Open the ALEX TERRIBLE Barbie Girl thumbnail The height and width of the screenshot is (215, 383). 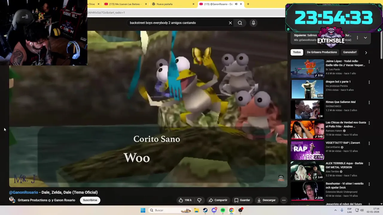(307, 171)
